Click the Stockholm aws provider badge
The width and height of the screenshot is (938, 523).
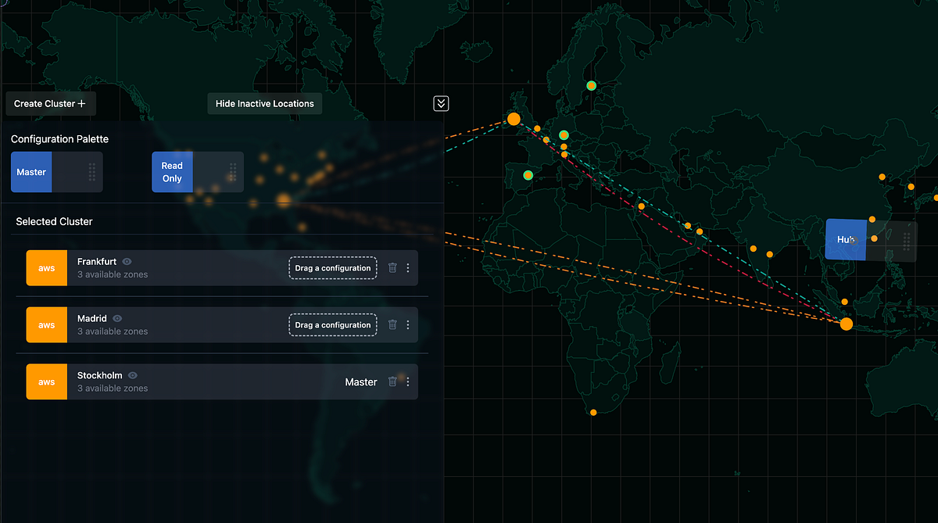(47, 382)
